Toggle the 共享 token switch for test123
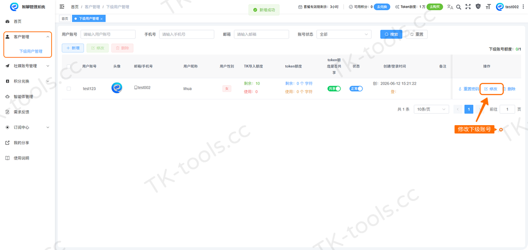528x250 pixels. tap(334, 89)
